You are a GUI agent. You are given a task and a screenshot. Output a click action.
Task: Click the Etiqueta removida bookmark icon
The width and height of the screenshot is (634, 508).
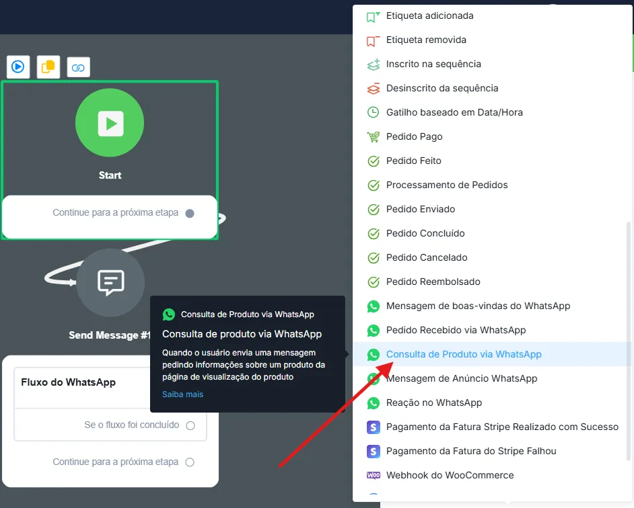click(373, 41)
